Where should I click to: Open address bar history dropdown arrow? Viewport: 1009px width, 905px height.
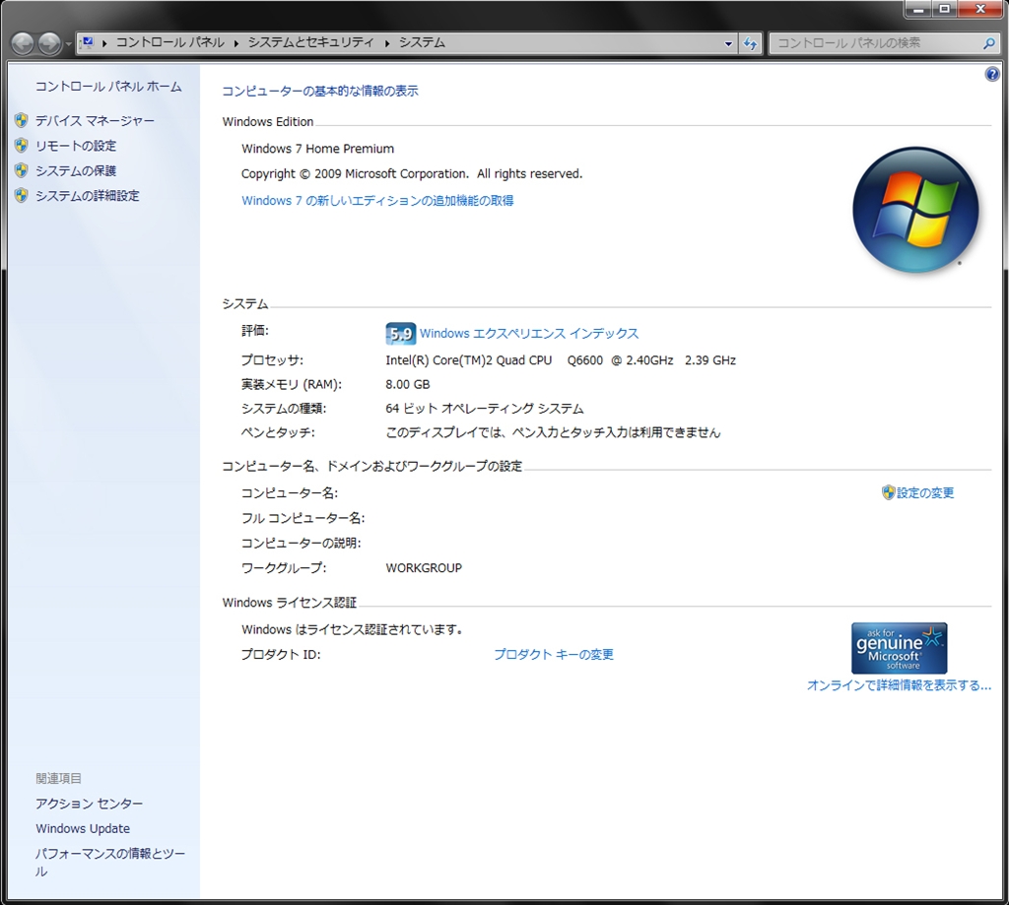coord(728,43)
